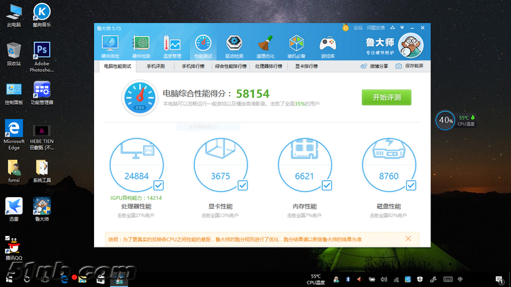The image size is (511, 287).
Task: Open 问题反馈 feedback link in title bar
Action: (375, 28)
